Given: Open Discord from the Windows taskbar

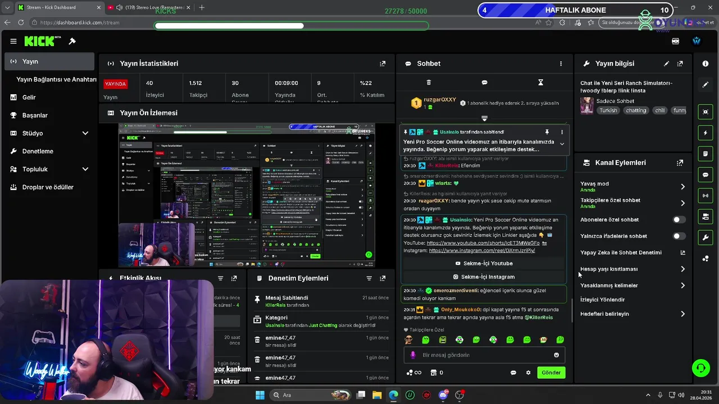Looking at the screenshot, I should pyautogui.click(x=443, y=395).
